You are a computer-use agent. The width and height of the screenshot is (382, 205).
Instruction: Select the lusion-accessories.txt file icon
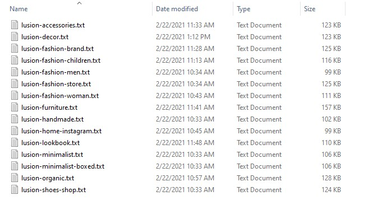coord(15,25)
